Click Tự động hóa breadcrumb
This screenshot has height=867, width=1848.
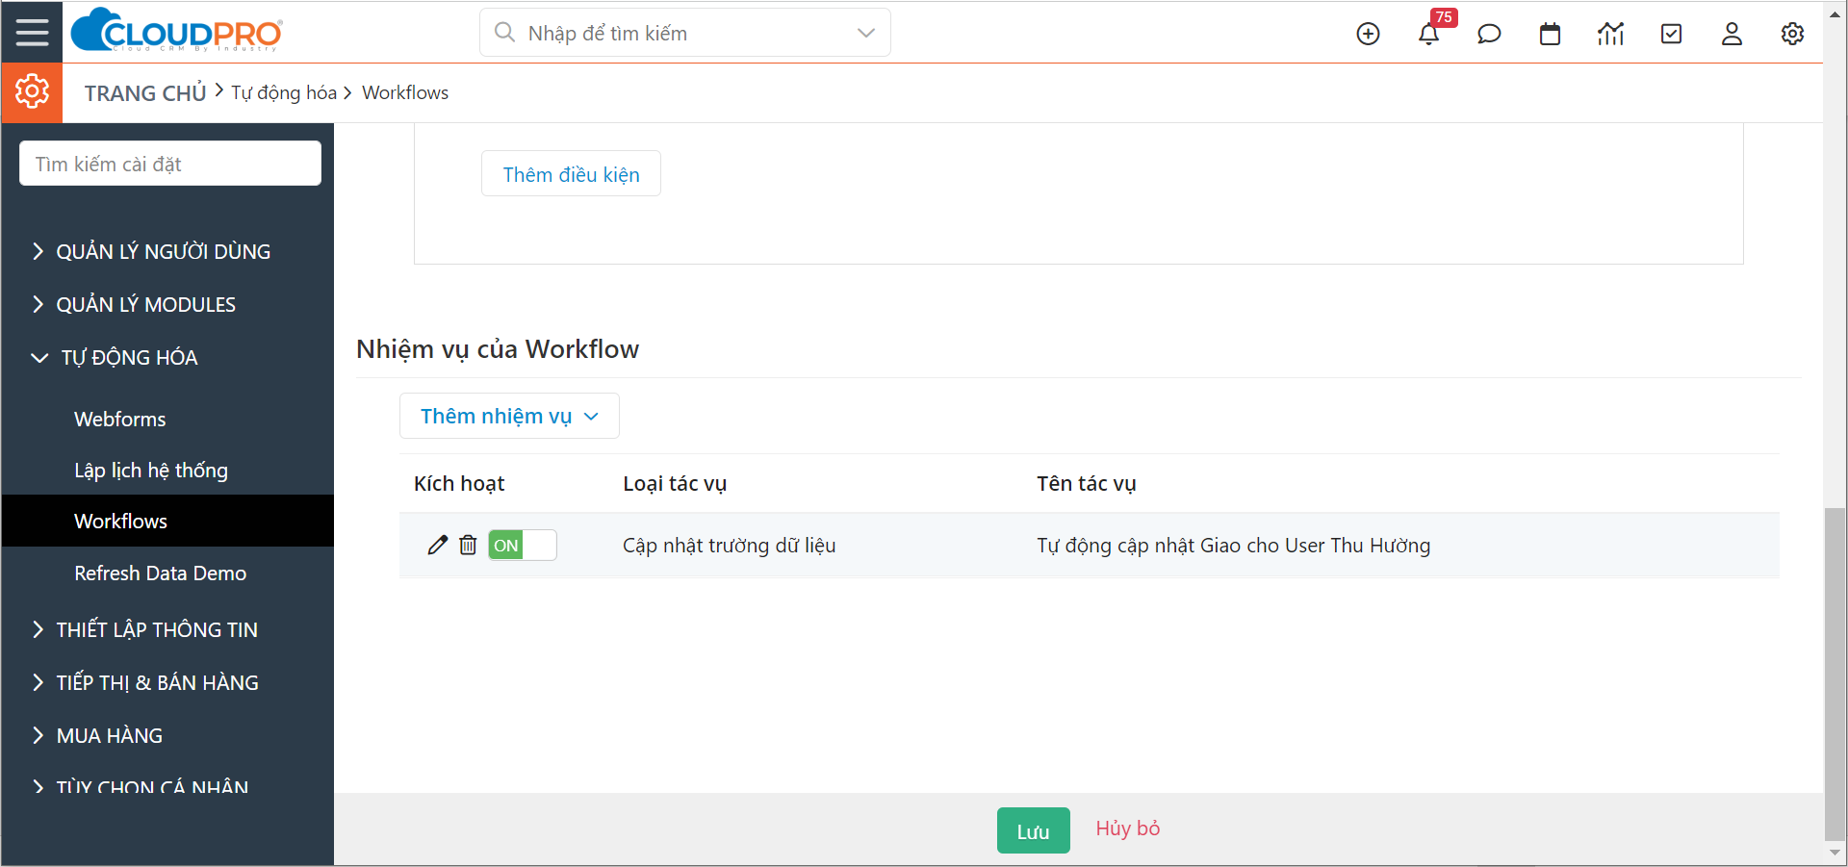pos(283,92)
